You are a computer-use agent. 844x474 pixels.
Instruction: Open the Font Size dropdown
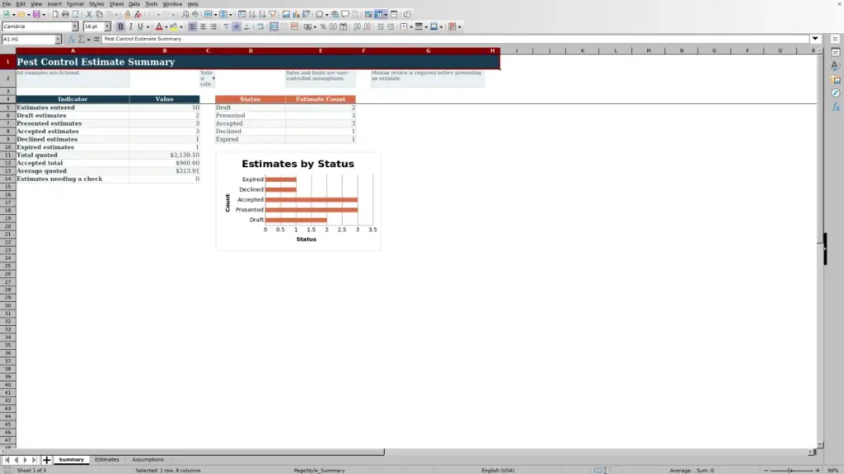[107, 26]
